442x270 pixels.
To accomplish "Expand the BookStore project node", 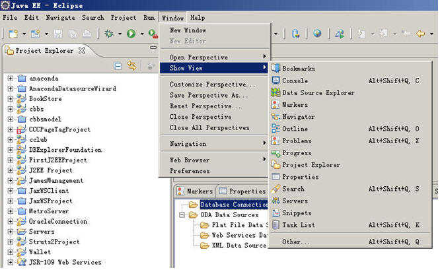I will 11,99.
